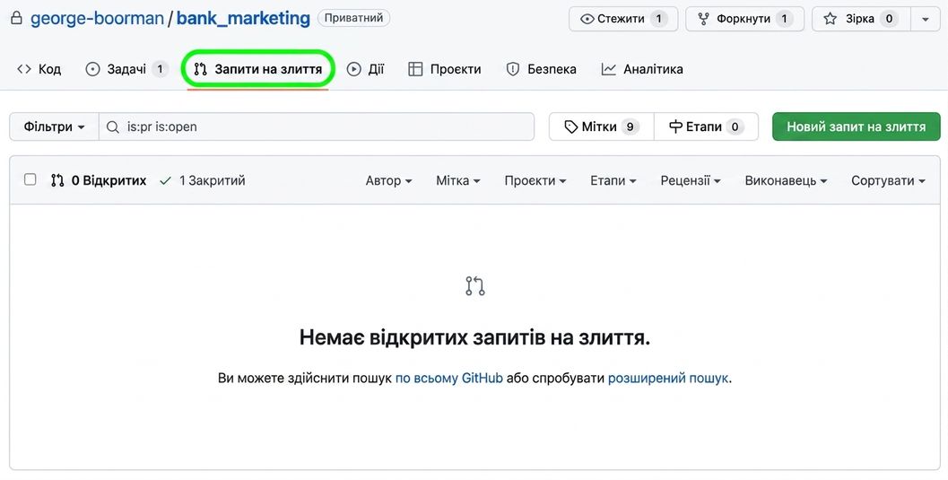Click the Задачі counter badge showing 1
This screenshot has width=948, height=480.
(x=160, y=69)
